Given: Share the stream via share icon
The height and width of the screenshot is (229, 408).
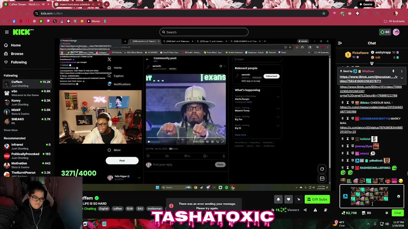Looking at the screenshot, I should click(305, 210).
